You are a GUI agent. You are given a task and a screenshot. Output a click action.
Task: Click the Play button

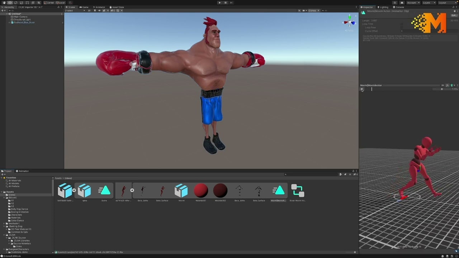[220, 3]
